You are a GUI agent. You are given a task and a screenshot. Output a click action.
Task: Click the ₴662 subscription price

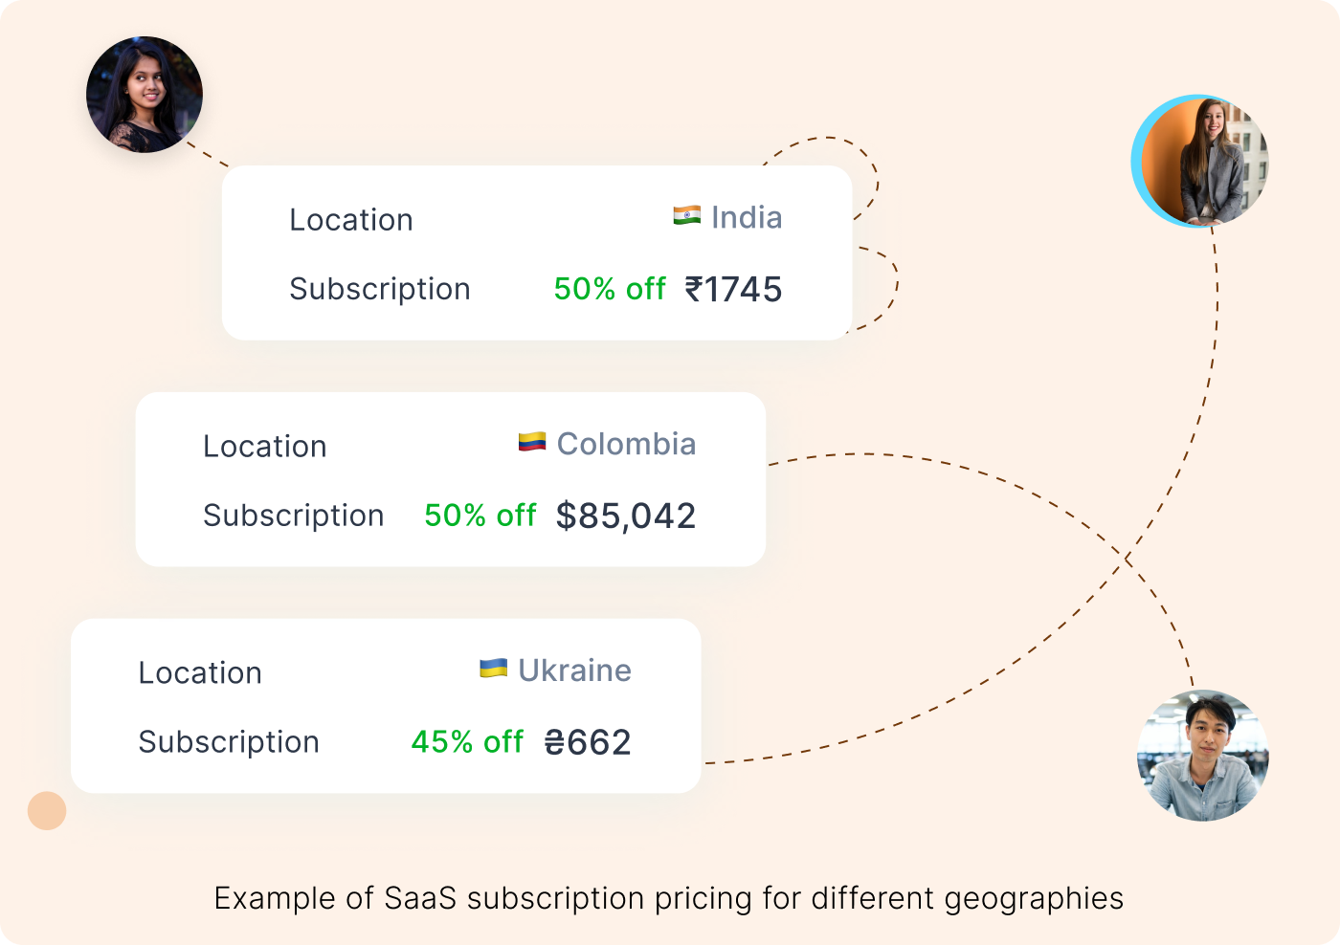tap(588, 742)
